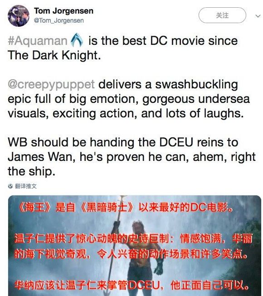Visit the @creepypuppet mention

(51, 84)
